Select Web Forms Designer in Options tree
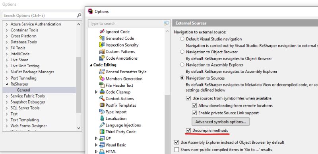Image resolution: width=318 pixels, height=154 pixels. click(x=29, y=126)
